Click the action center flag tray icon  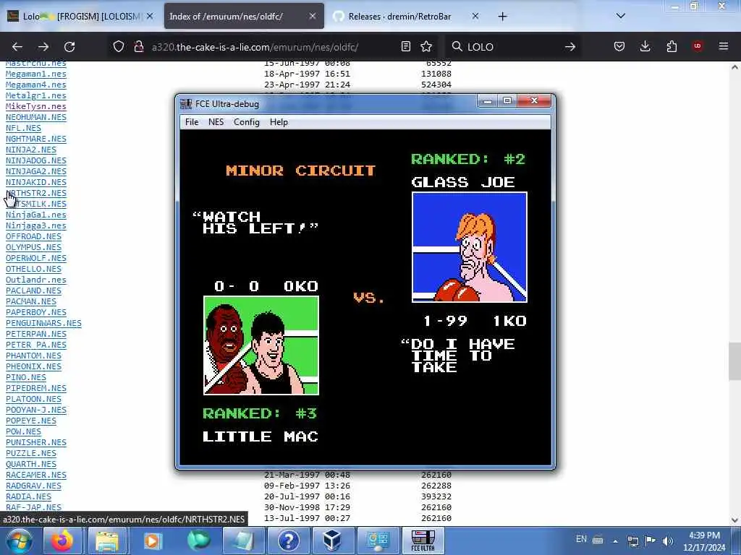point(651,541)
